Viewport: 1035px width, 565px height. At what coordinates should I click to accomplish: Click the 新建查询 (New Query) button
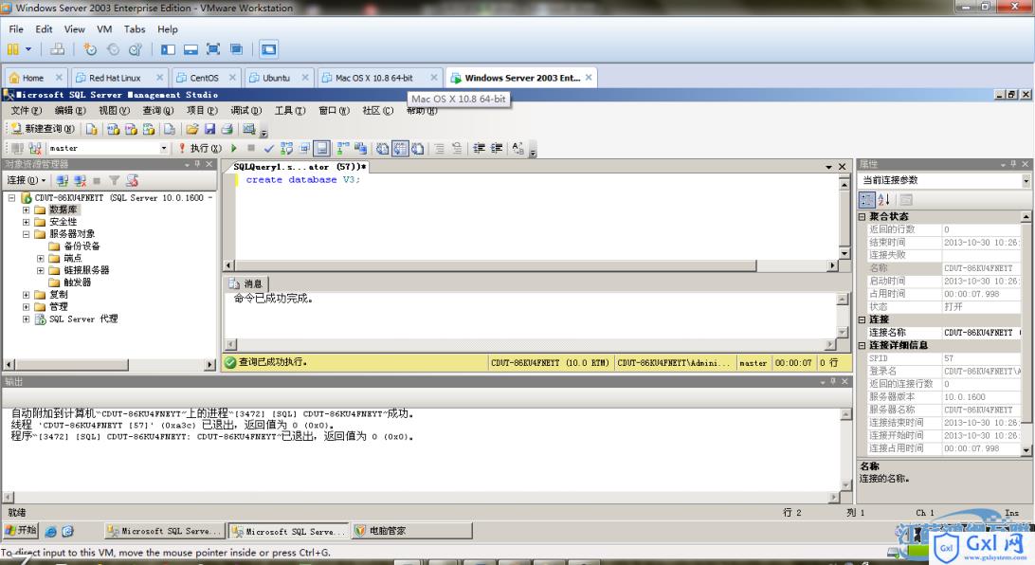click(43, 129)
